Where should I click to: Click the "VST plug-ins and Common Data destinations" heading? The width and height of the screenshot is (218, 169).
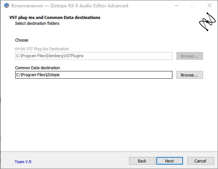54,17
